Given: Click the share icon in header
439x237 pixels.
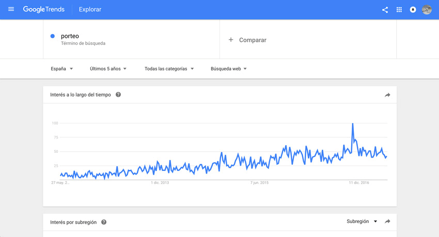Looking at the screenshot, I should [x=385, y=10].
